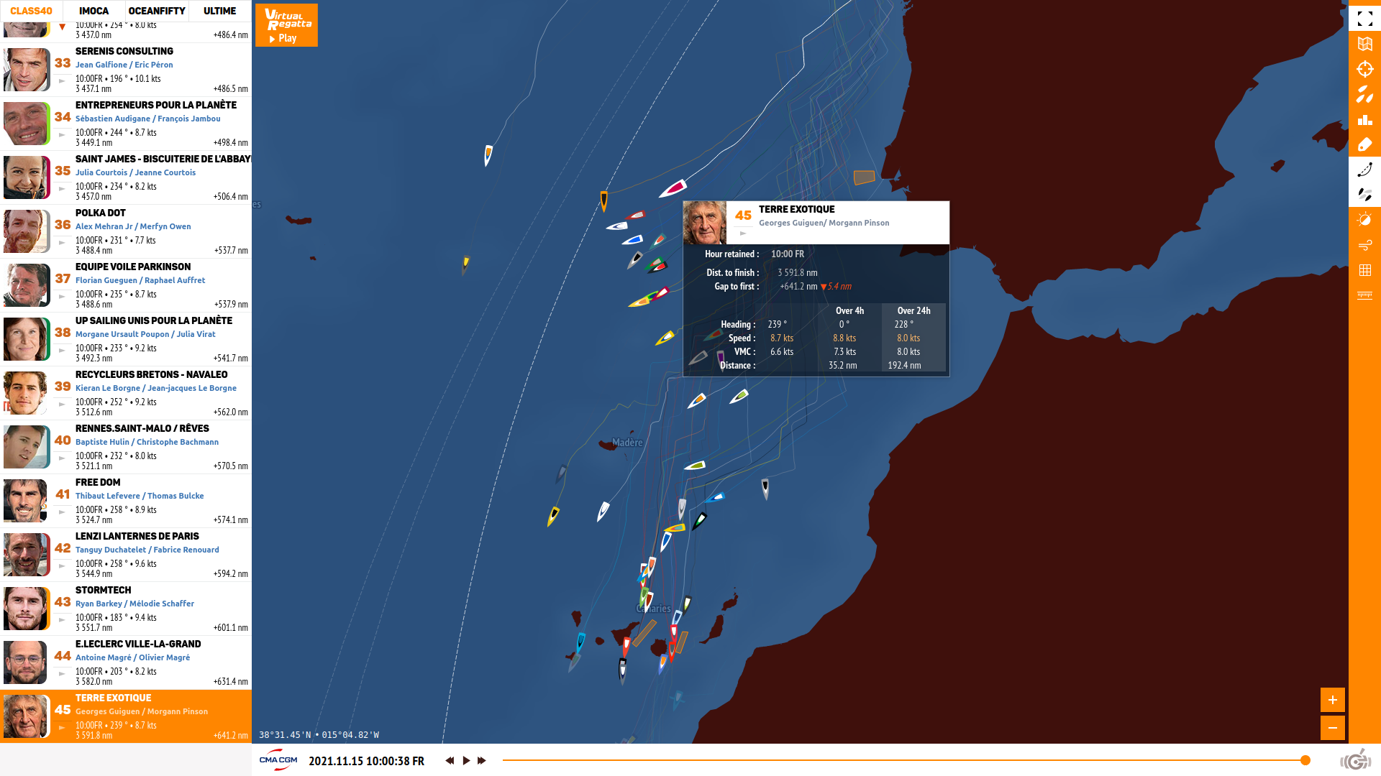
Task: Select ENTREPRENEURS POUR LA PLANÈTE entry
Action: pyautogui.click(x=126, y=124)
